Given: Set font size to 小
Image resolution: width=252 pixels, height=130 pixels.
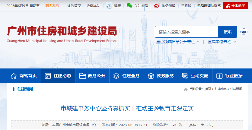Looking at the screenshot, I should [x=209, y=125].
